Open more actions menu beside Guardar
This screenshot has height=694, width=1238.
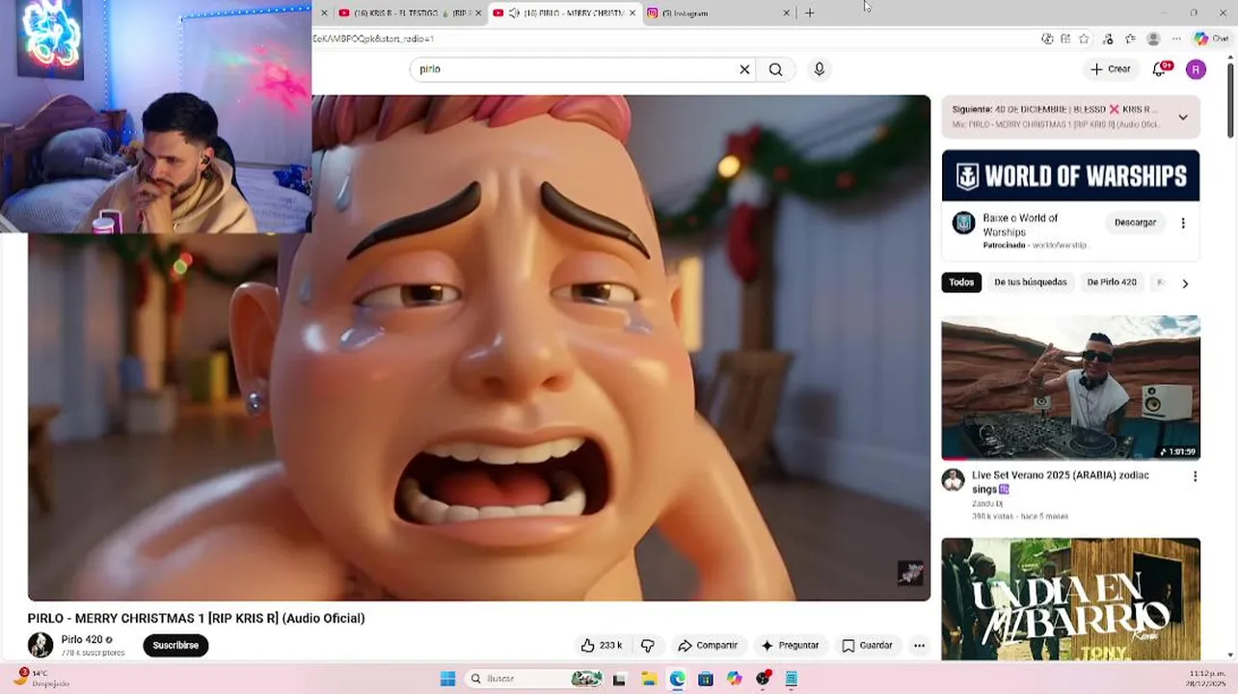pyautogui.click(x=919, y=646)
